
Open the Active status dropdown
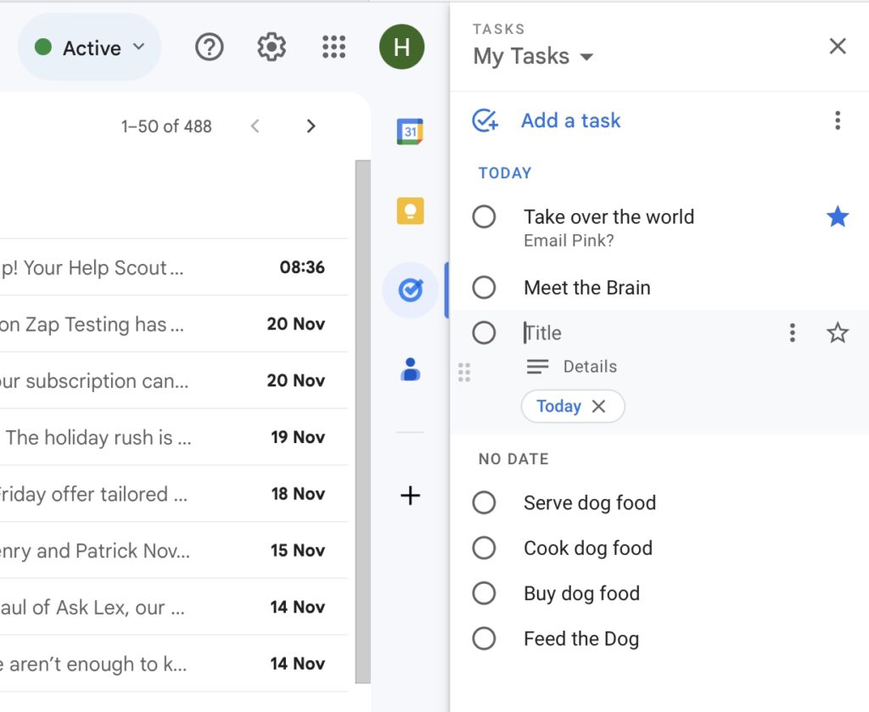(x=91, y=48)
